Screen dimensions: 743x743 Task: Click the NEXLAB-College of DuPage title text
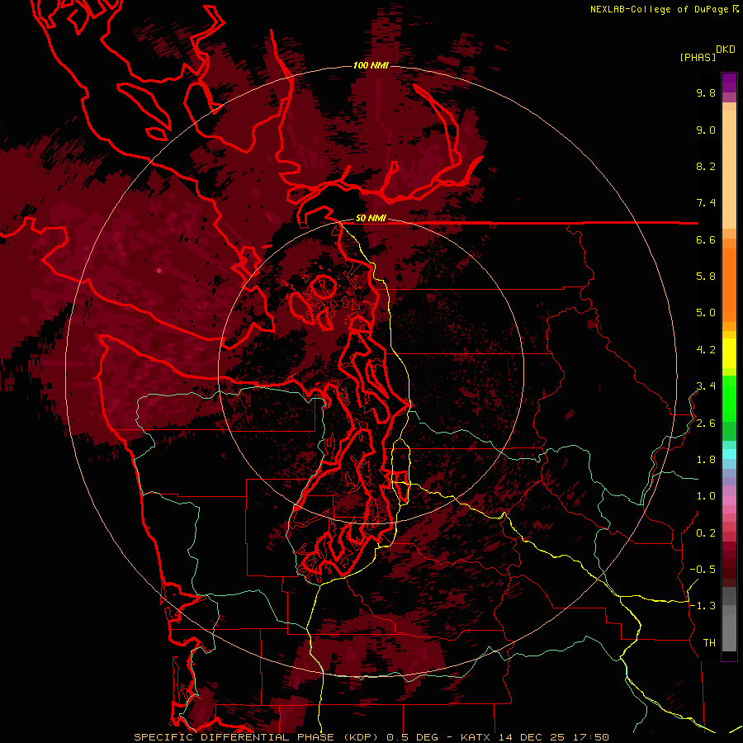pyautogui.click(x=659, y=9)
